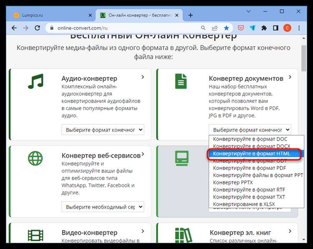Click the scrollbar down arrow
Viewport: 313px width, 249px height.
click(304, 239)
